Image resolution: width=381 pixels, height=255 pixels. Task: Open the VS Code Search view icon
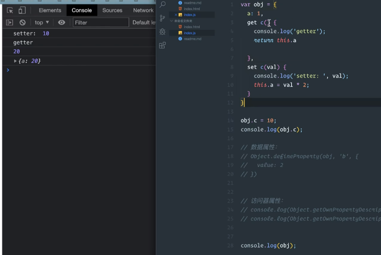[163, 4]
